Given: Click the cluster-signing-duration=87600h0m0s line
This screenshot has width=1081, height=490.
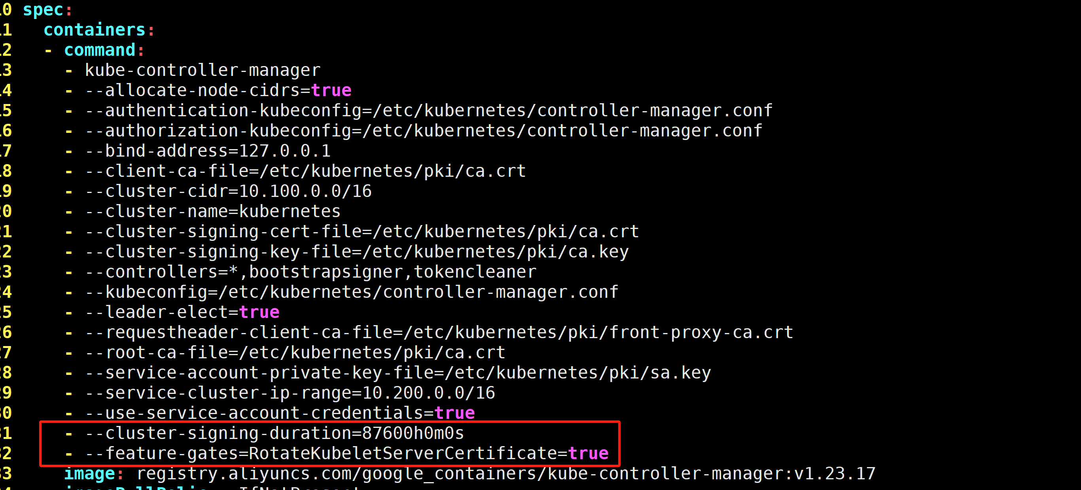Looking at the screenshot, I should pos(275,433).
